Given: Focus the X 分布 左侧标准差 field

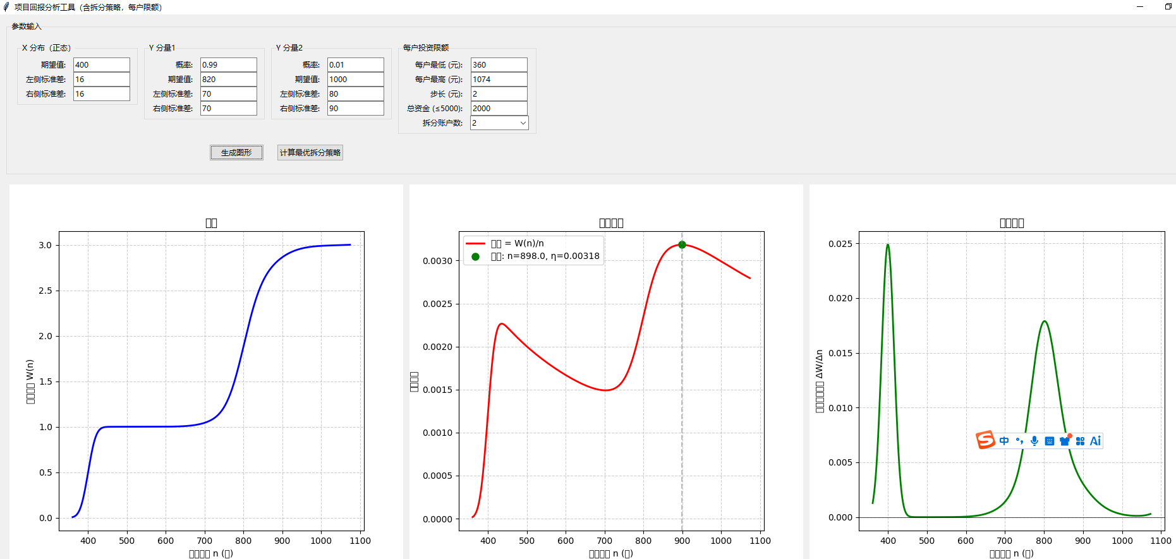Looking at the screenshot, I should pyautogui.click(x=102, y=80).
